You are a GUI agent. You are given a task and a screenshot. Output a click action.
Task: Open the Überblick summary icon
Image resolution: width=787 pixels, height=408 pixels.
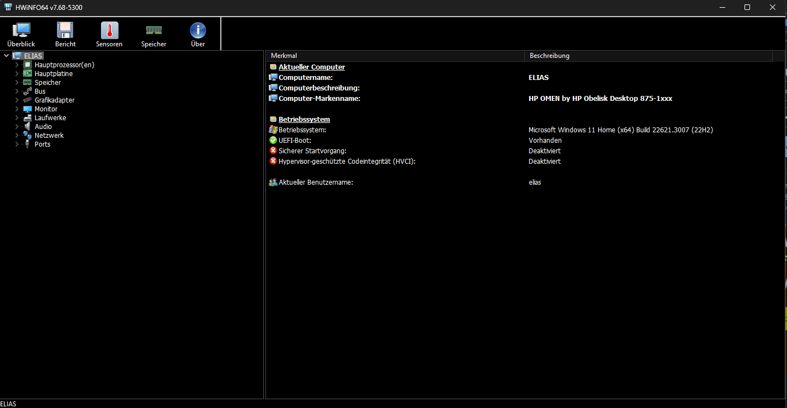pos(22,30)
